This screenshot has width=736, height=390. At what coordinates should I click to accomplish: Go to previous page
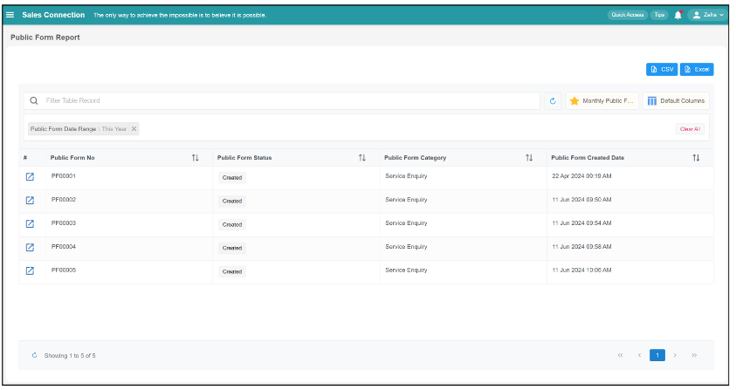point(639,355)
